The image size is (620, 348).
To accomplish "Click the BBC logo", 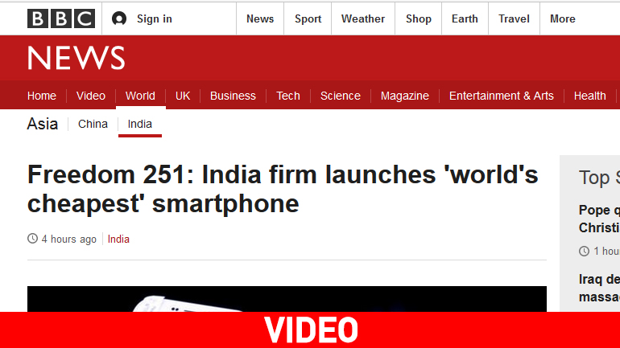I will (61, 18).
